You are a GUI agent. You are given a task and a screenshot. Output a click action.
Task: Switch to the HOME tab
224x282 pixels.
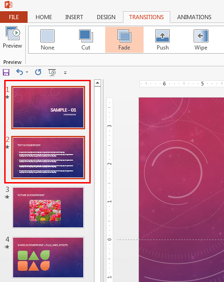[x=43, y=17]
